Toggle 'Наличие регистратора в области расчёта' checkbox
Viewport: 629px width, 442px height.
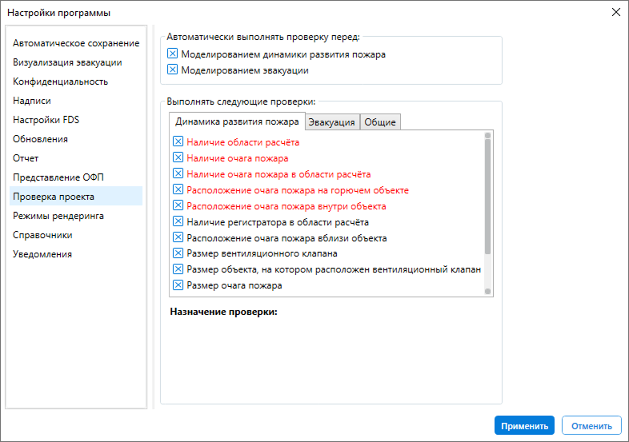pyautogui.click(x=178, y=221)
